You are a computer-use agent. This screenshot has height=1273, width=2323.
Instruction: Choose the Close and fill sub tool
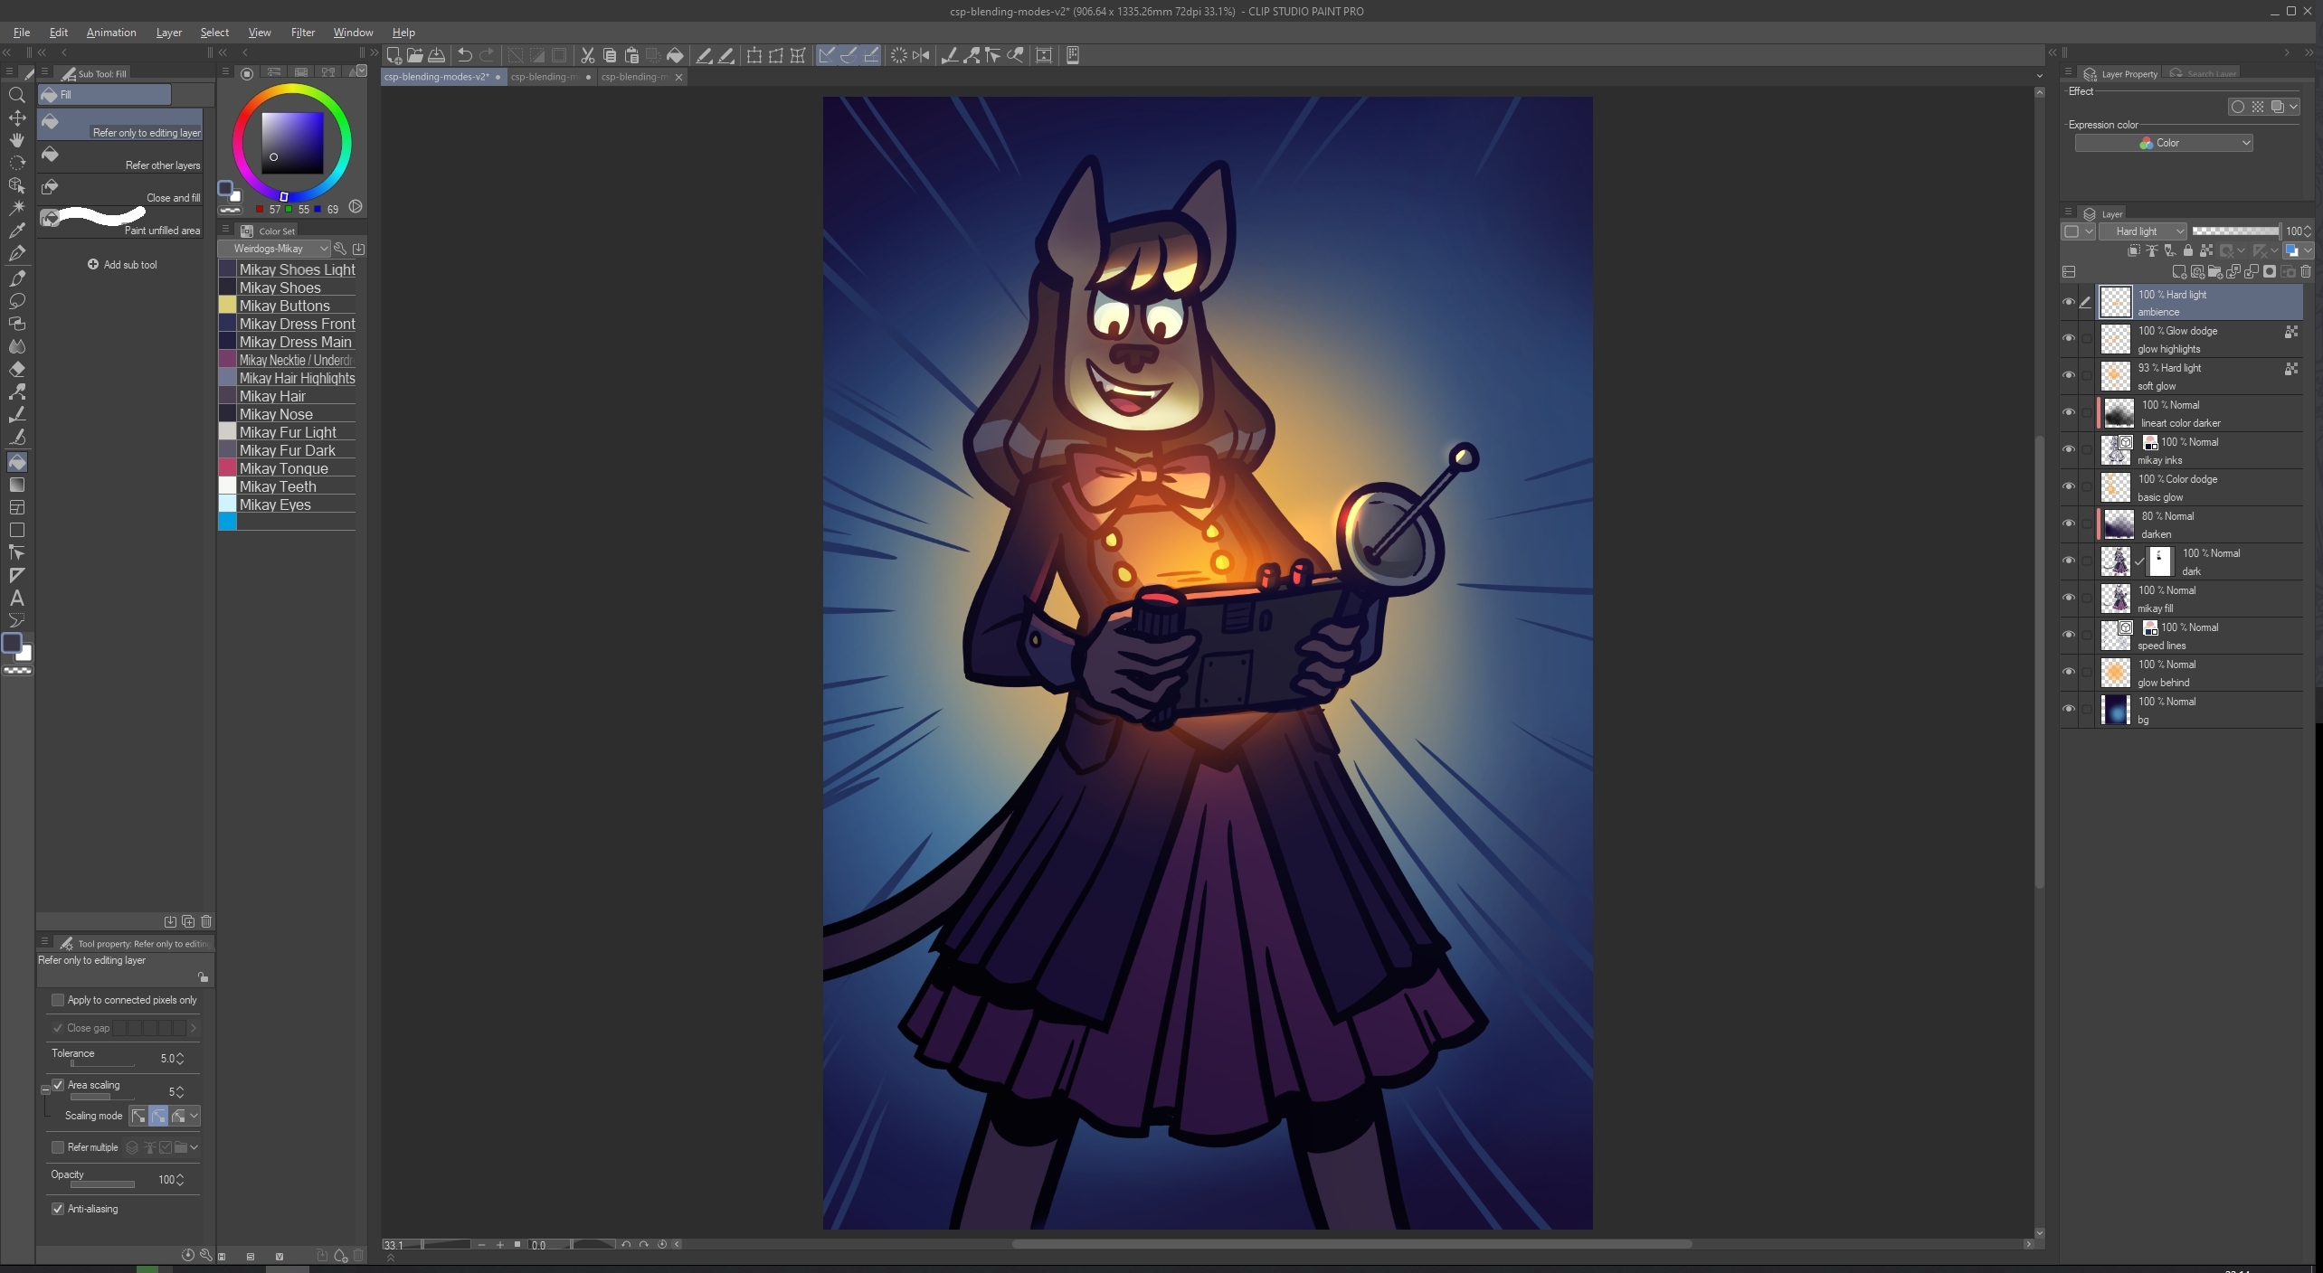[x=119, y=189]
